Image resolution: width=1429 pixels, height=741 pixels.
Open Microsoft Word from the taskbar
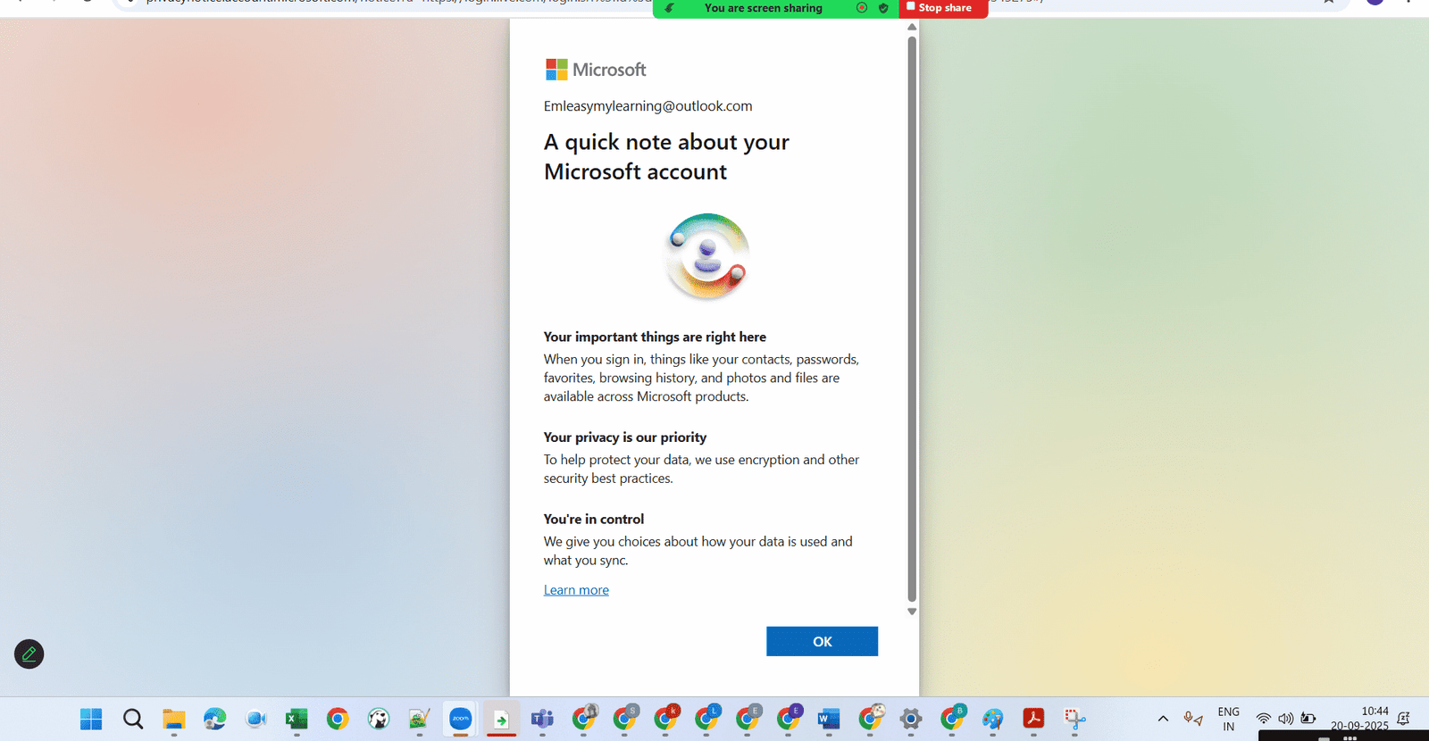tap(829, 719)
